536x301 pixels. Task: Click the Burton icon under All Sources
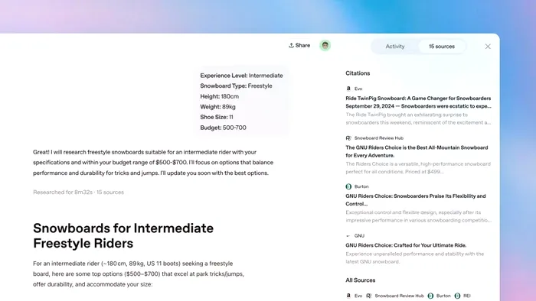point(430,296)
